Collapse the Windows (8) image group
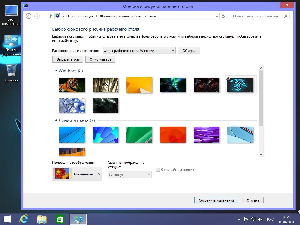 coord(56,71)
